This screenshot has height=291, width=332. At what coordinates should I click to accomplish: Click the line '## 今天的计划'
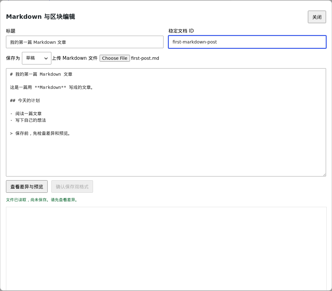(25, 100)
